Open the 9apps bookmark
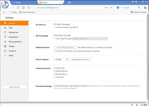Screen dimensions: 149x106 14,12
